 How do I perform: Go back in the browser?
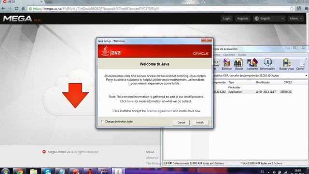(x=3, y=9)
